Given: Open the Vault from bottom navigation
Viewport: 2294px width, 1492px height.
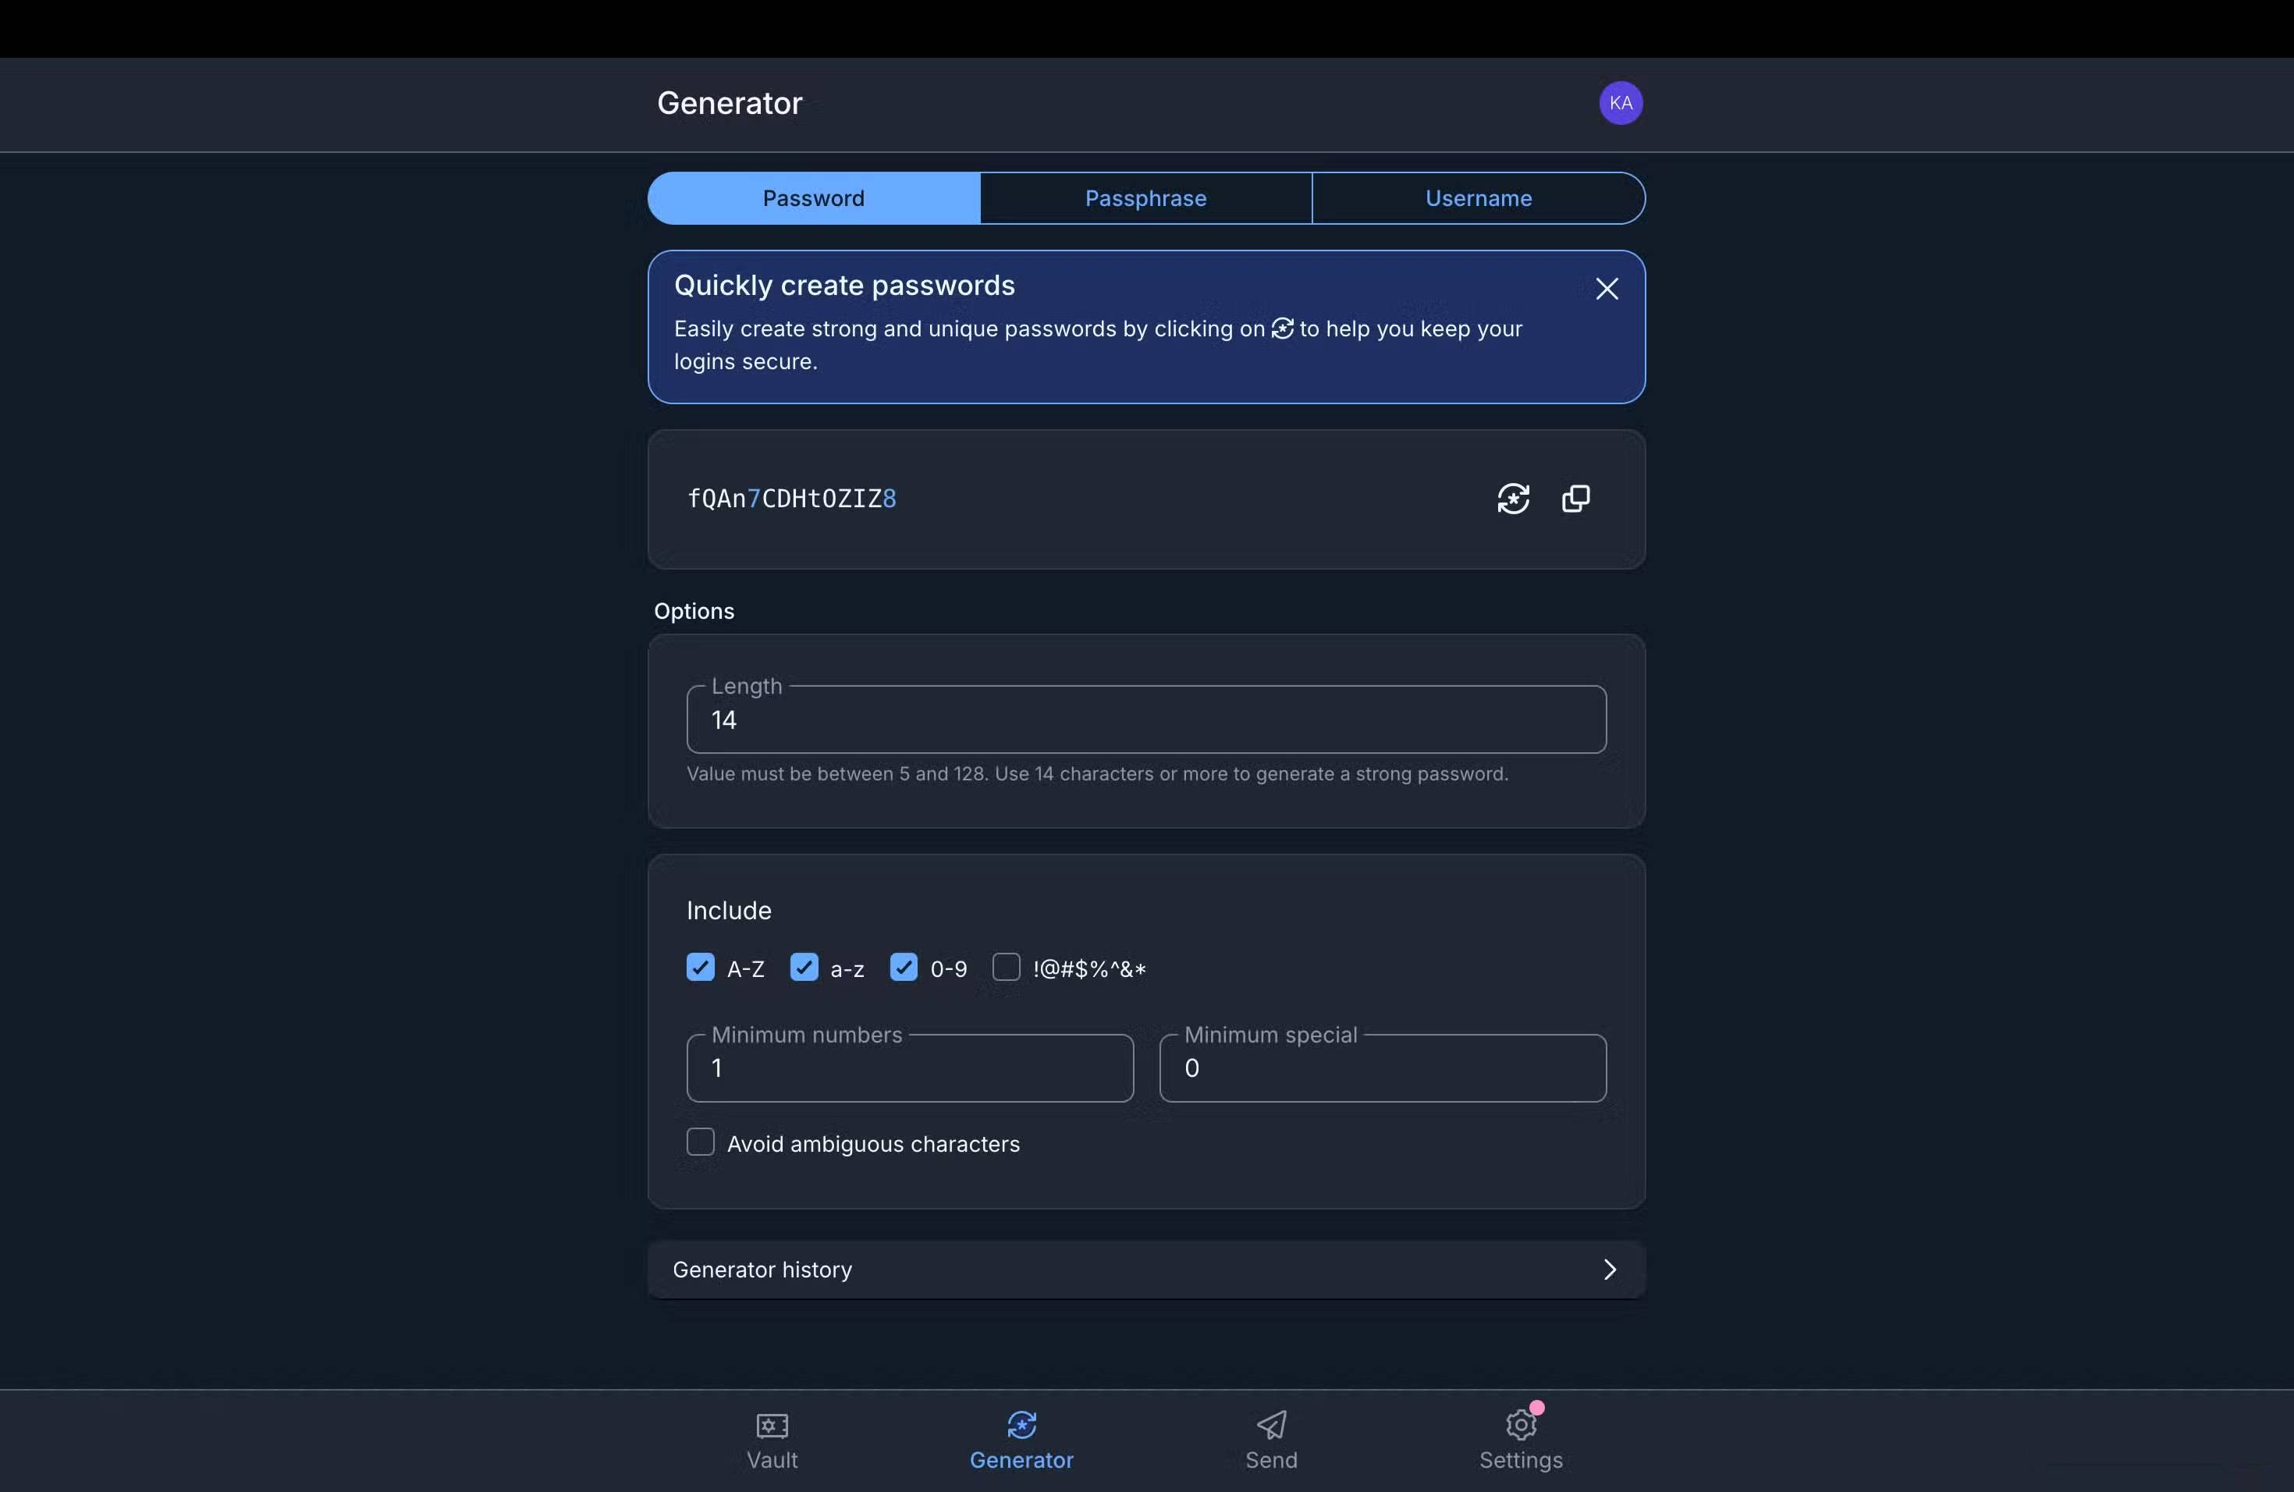Looking at the screenshot, I should coord(772,1426).
